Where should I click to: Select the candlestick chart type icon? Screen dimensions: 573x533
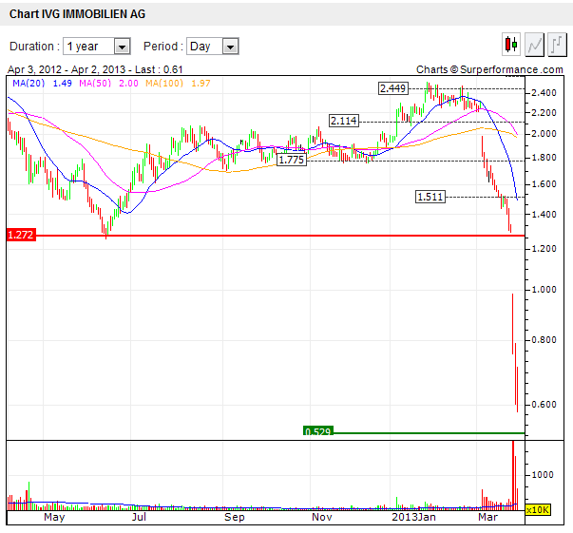[512, 45]
